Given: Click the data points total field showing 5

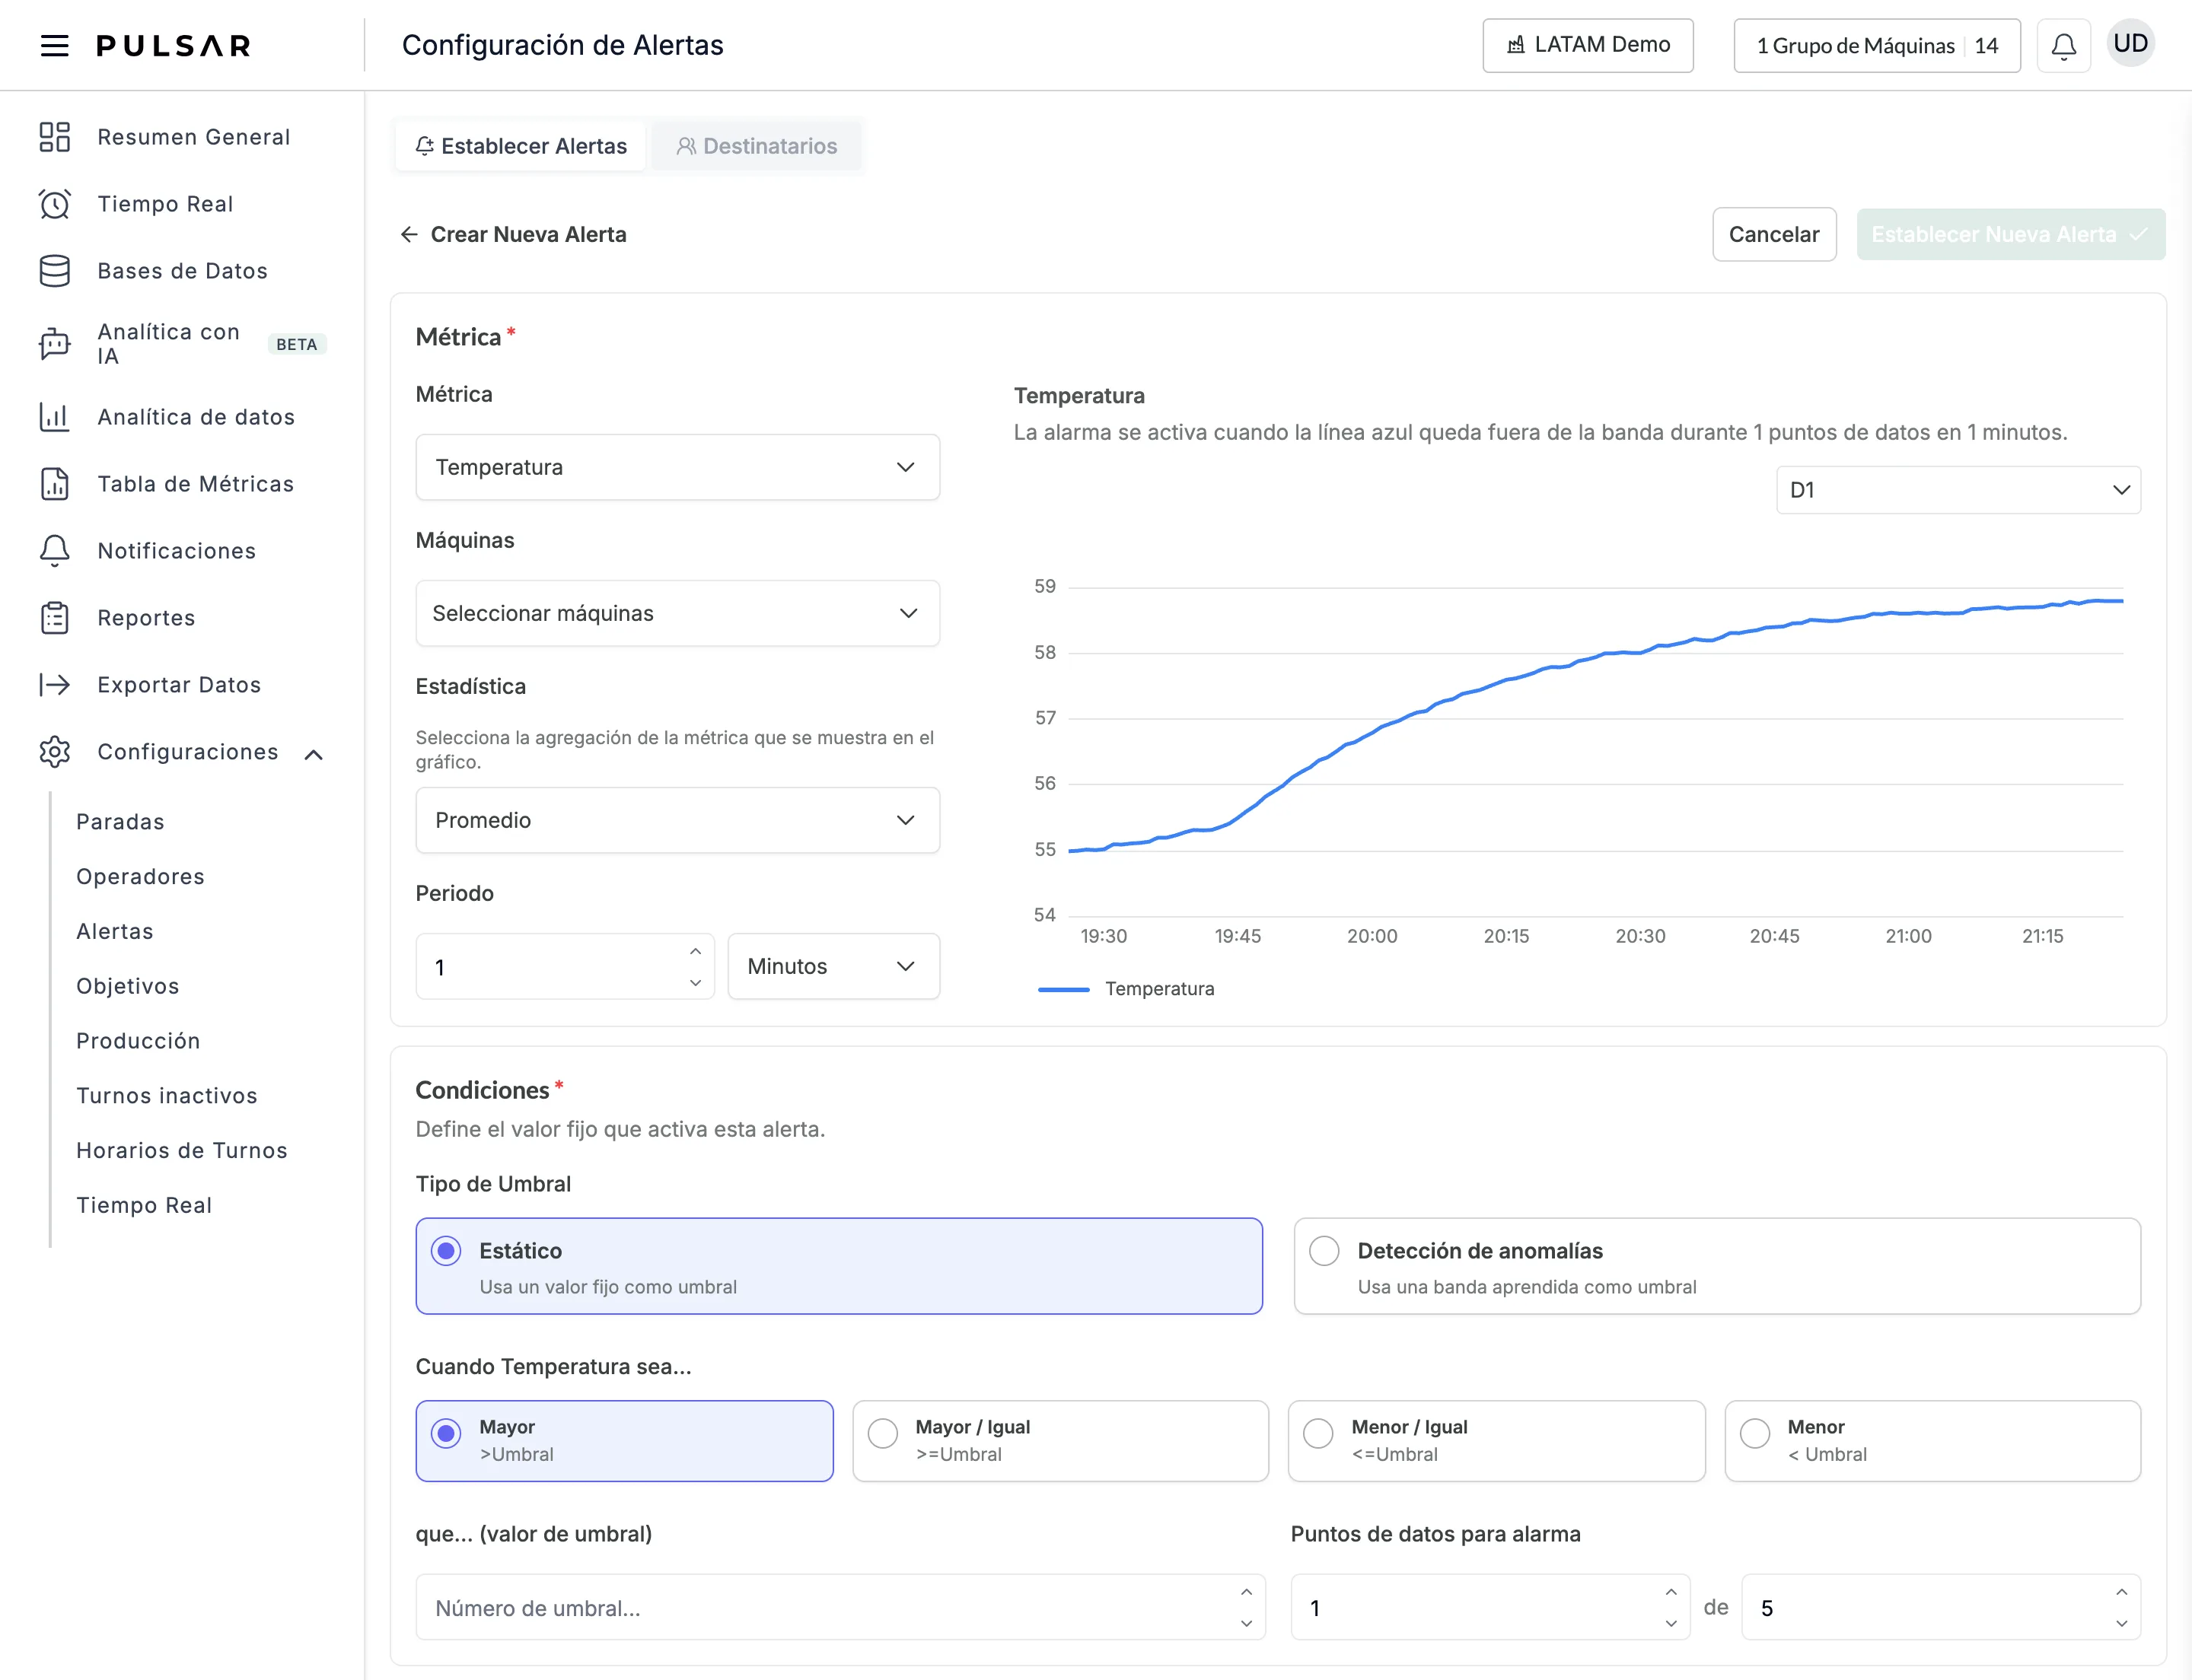Looking at the screenshot, I should pyautogui.click(x=1941, y=1607).
